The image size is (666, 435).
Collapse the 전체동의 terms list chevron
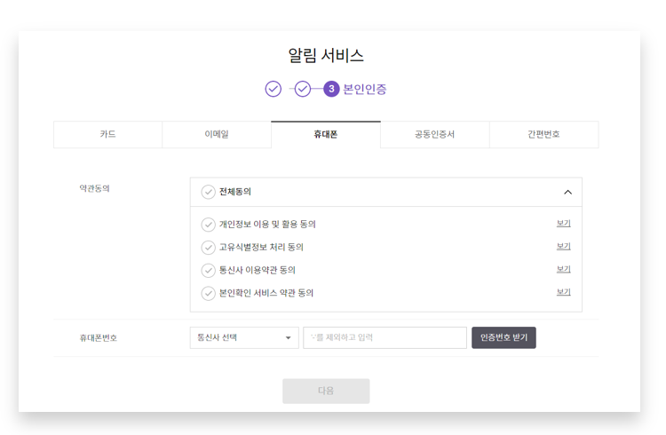(567, 192)
